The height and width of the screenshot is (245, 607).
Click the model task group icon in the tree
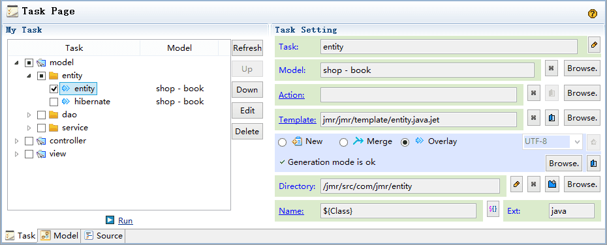41,63
